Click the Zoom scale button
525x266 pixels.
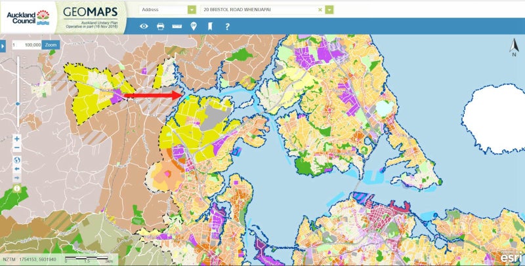tap(51, 45)
